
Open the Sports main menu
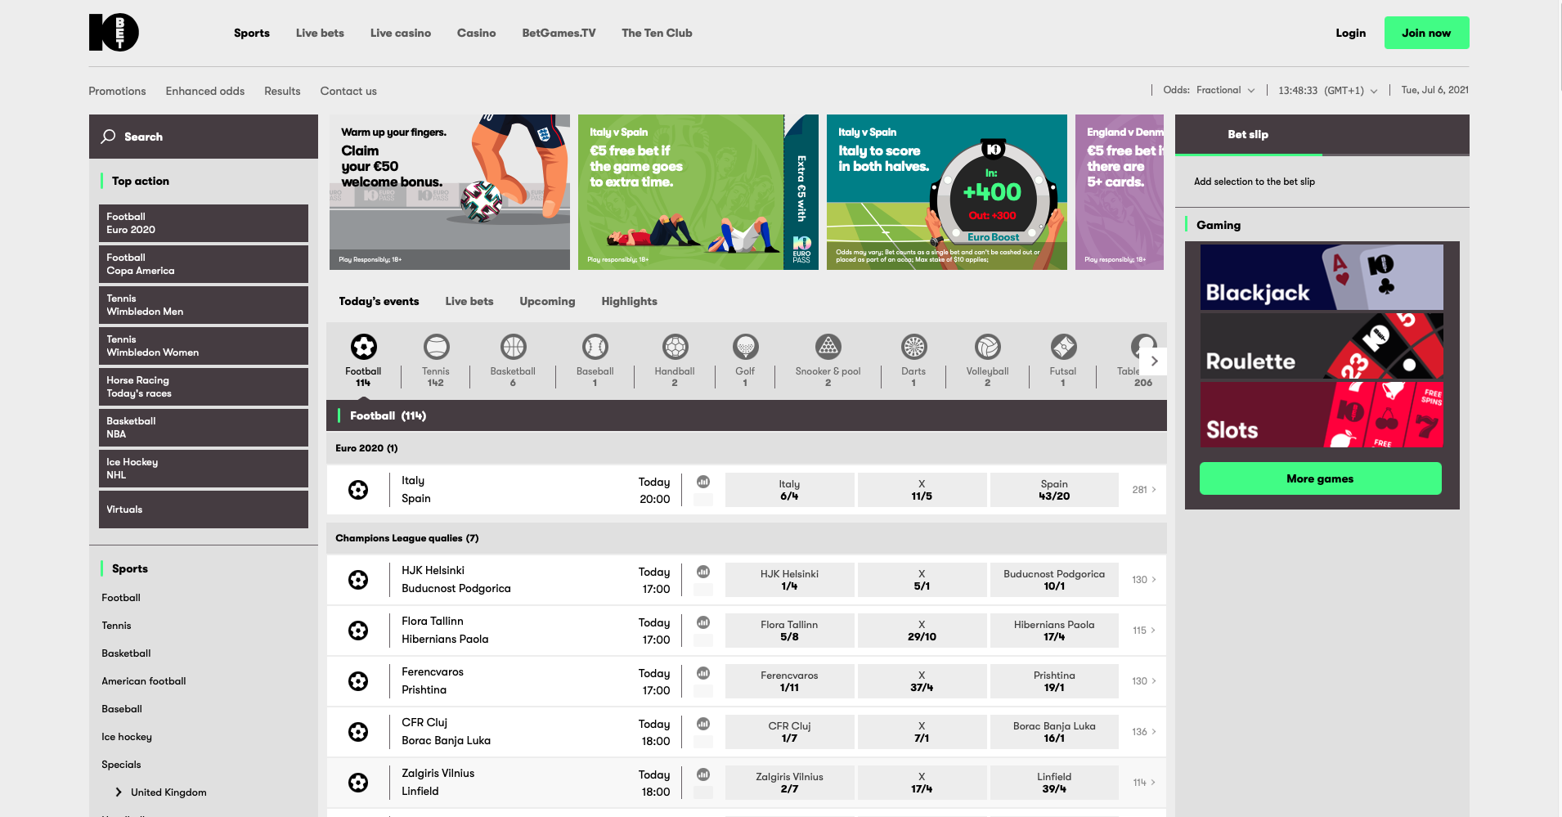click(x=252, y=34)
